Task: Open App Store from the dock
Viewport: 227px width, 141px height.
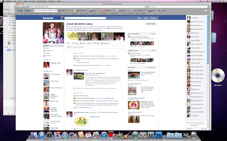Action: tap(41, 135)
